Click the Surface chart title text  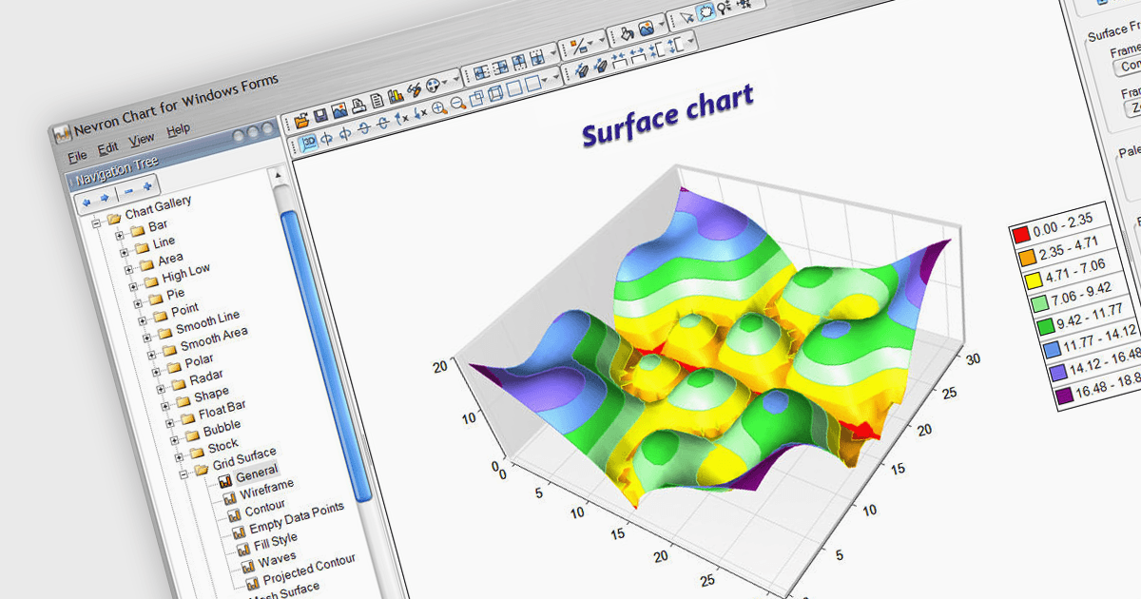click(x=667, y=115)
